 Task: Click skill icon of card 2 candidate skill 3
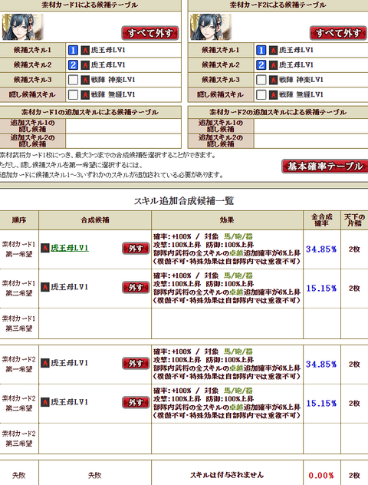coord(273,80)
